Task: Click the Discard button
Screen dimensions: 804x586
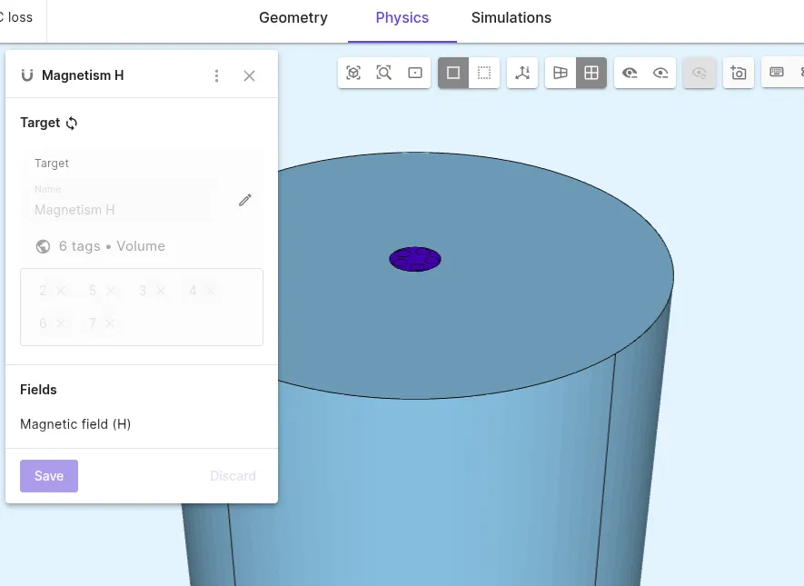Action: (233, 476)
